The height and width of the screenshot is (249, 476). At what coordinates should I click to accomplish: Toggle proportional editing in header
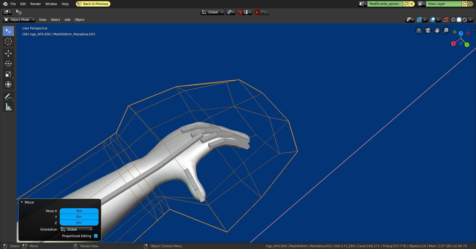pyautogui.click(x=257, y=12)
